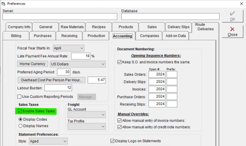The width and height of the screenshot is (246, 146).
Task: Click Late Payment Fee Annual Rate field
Action: pyautogui.click(x=81, y=56)
